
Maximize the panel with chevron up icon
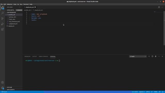point(159,56)
